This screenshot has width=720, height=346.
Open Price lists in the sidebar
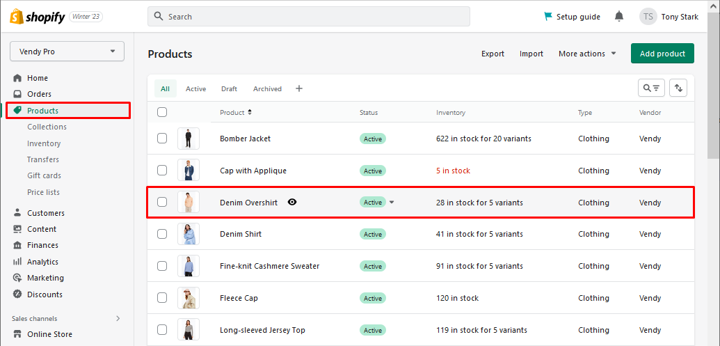tap(43, 192)
